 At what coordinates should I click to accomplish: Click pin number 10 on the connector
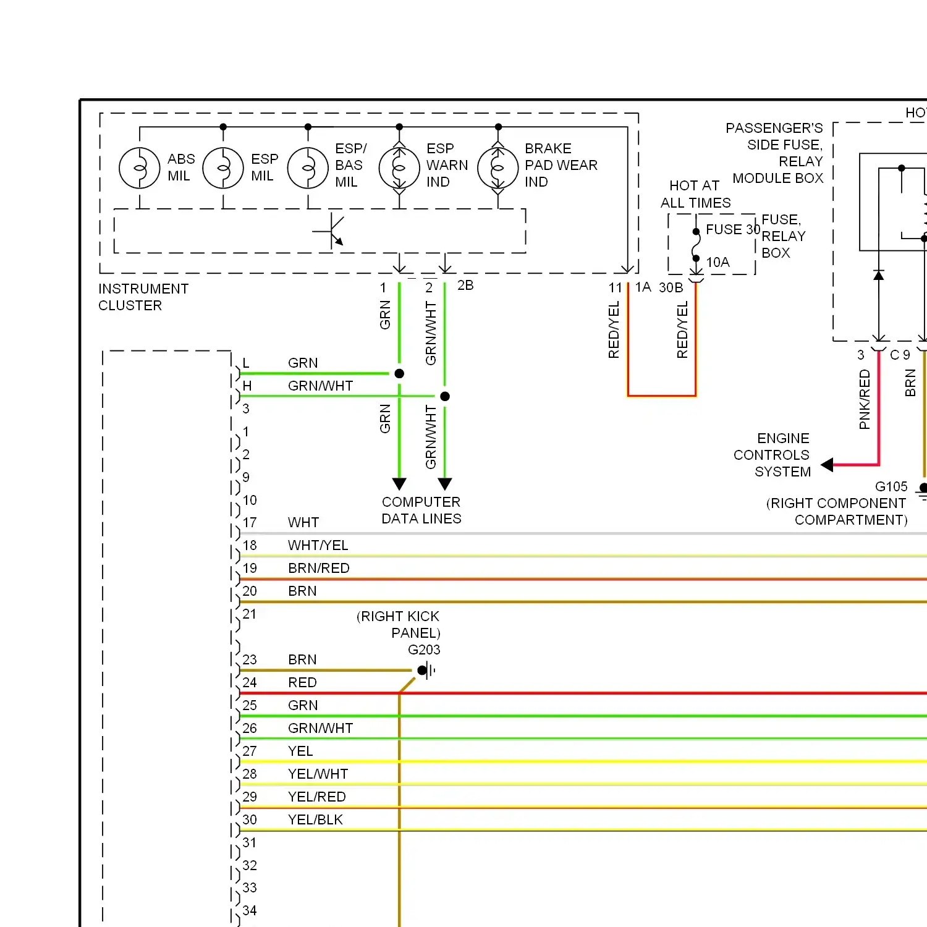click(249, 501)
